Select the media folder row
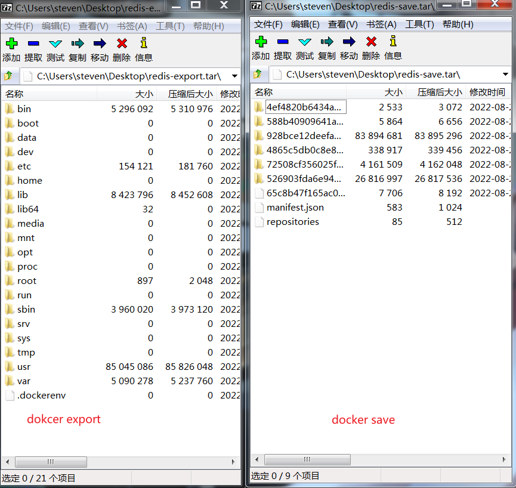516x488 pixels. [x=121, y=224]
